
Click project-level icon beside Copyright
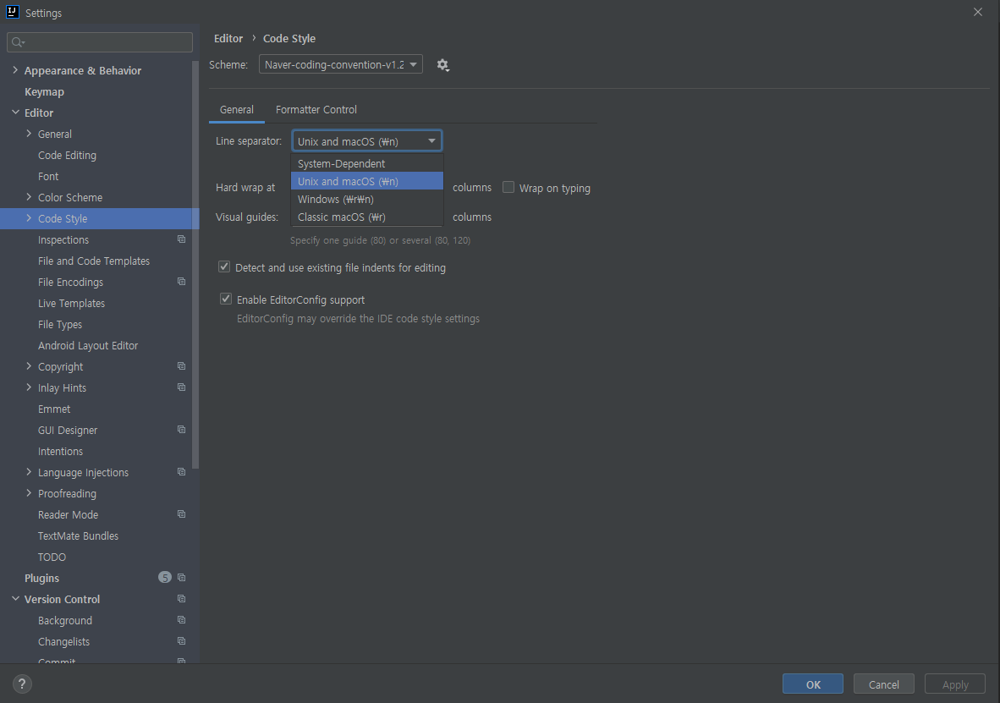coord(181,366)
